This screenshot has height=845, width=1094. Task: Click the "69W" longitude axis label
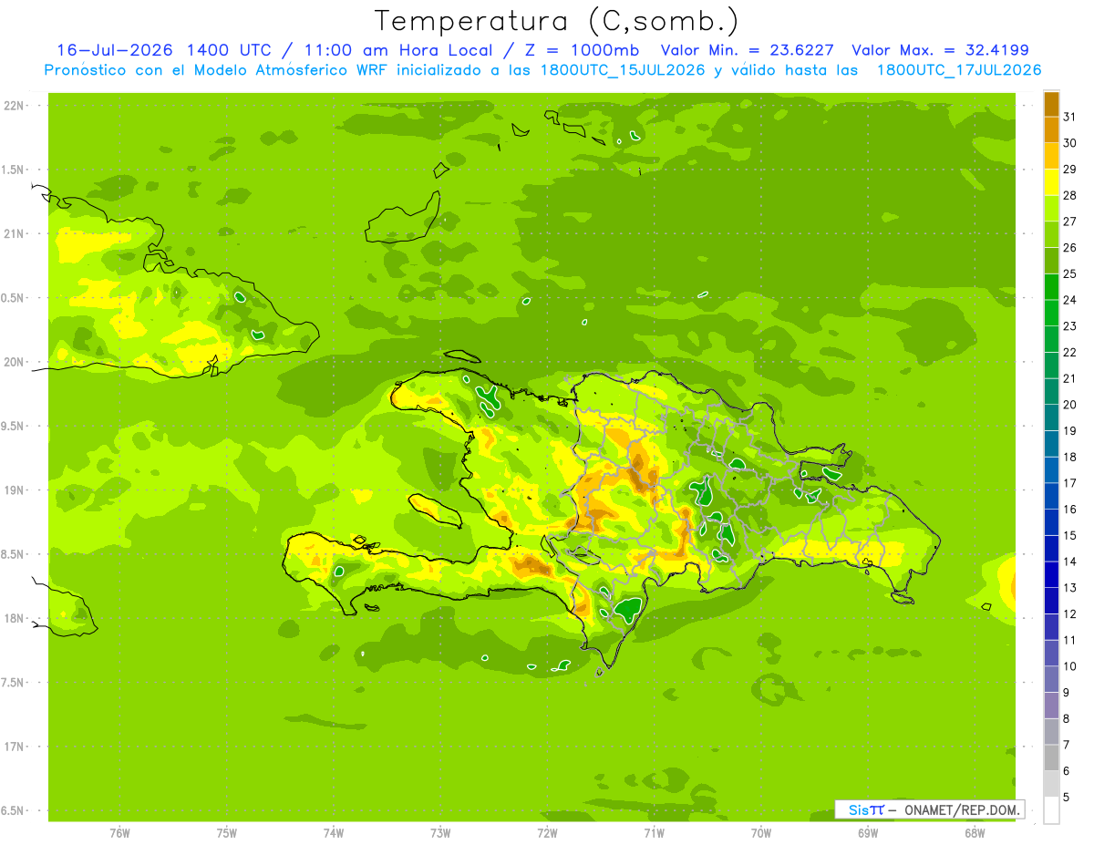pos(868,833)
